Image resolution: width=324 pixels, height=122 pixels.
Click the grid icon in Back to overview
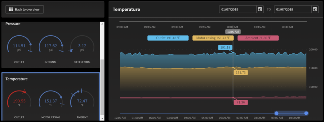[11, 9]
